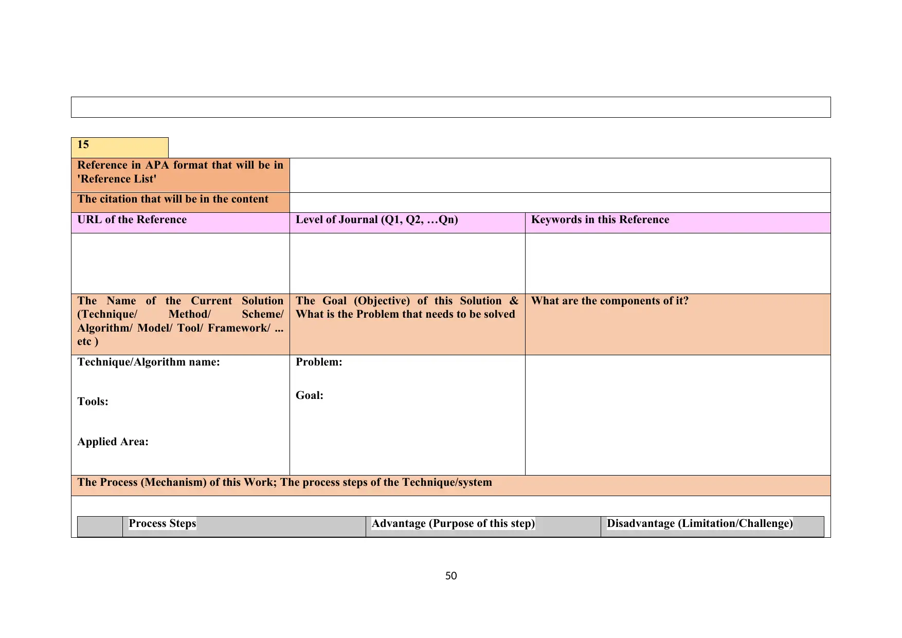
Task: Select 'Keywords in this Reference' header
Action: pos(678,223)
